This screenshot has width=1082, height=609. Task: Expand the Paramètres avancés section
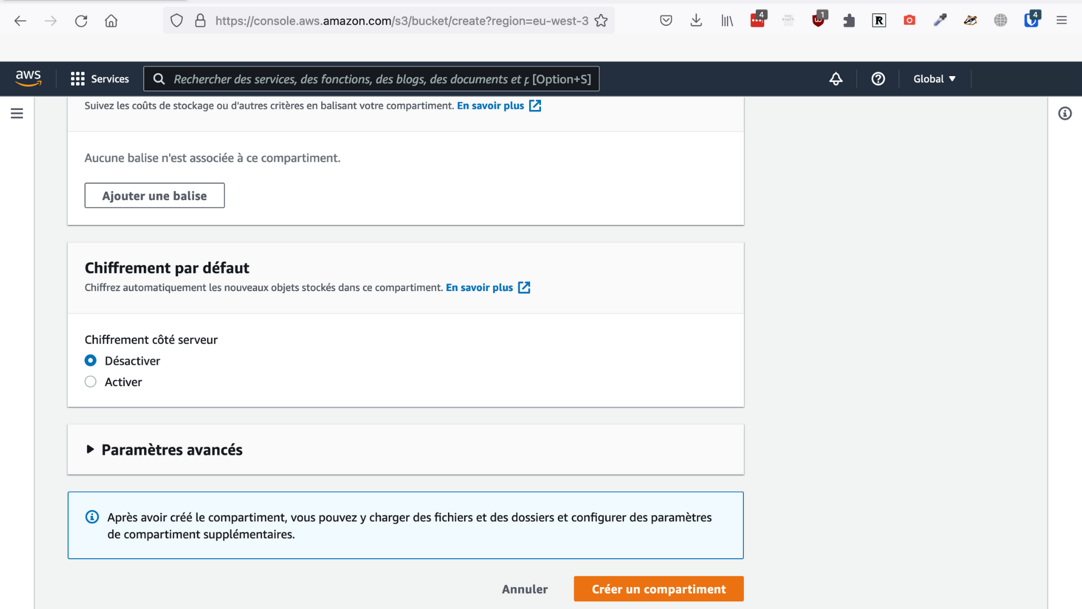172,449
